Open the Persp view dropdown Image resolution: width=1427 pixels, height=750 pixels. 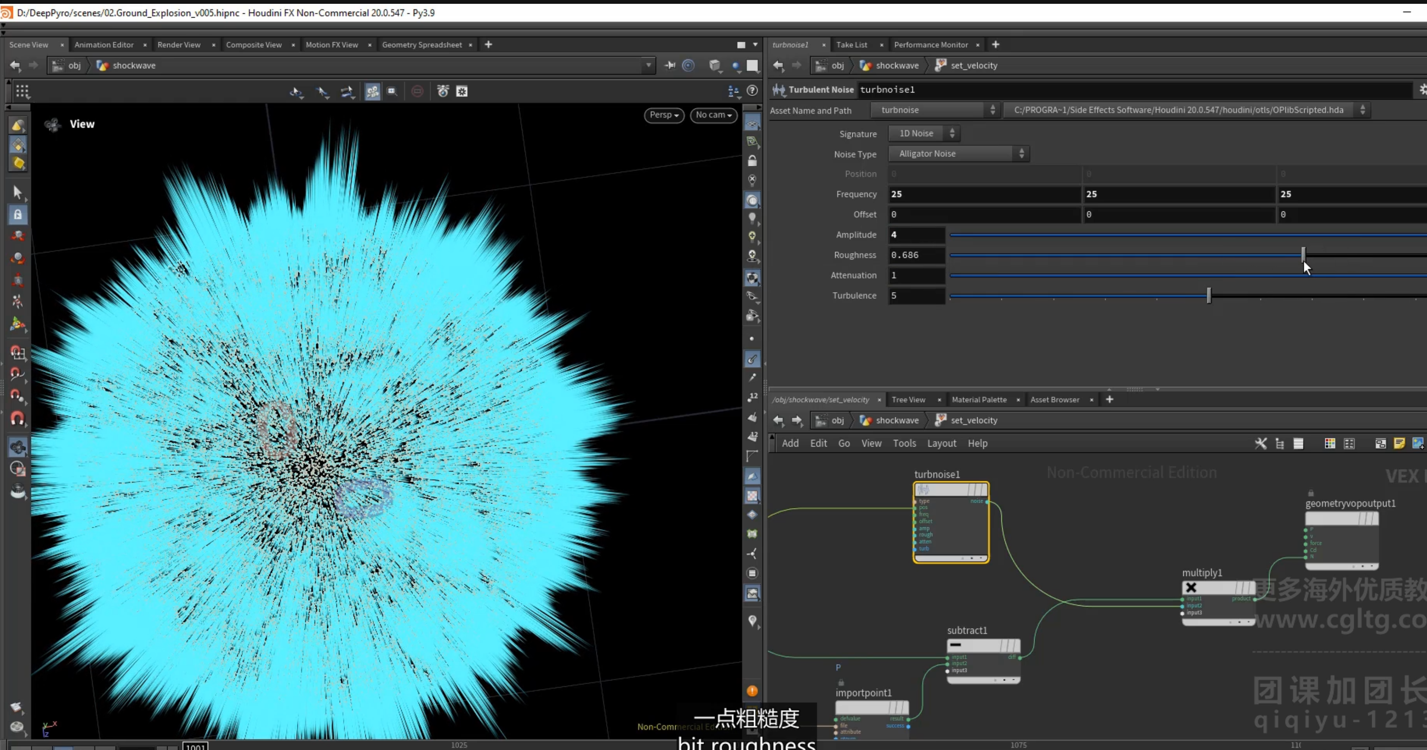[663, 115]
